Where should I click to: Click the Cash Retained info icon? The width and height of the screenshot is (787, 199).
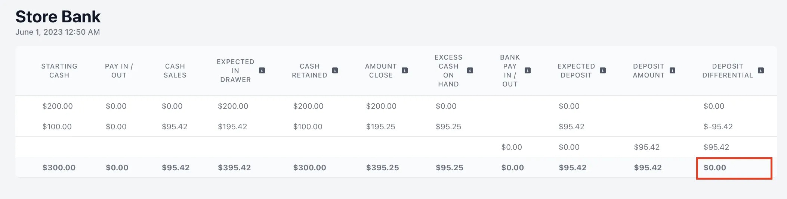click(335, 70)
